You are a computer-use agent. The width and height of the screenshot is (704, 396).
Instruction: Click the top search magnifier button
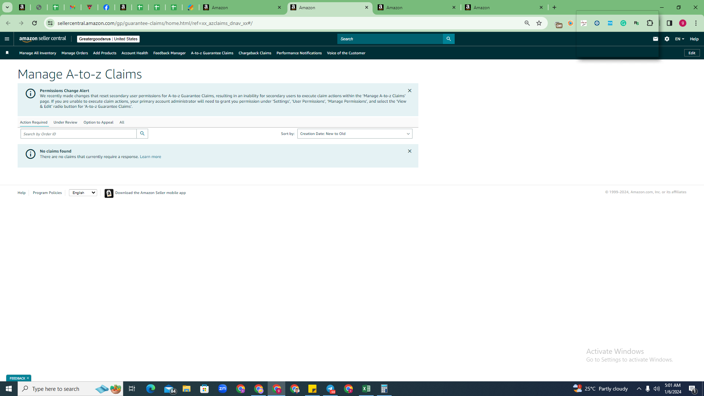click(x=448, y=39)
